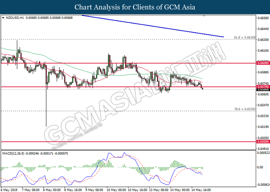Click the '10 May 00:00' time axis label
The width and height of the screenshot is (270, 192).
(x=116, y=190)
